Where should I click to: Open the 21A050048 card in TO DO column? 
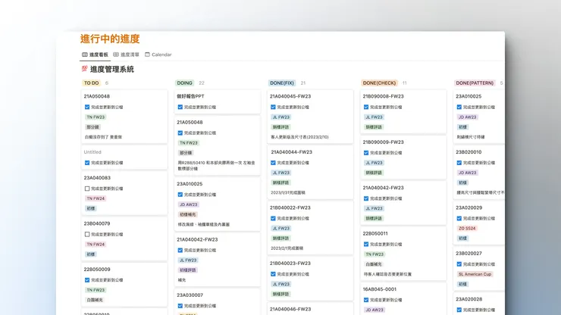124,117
